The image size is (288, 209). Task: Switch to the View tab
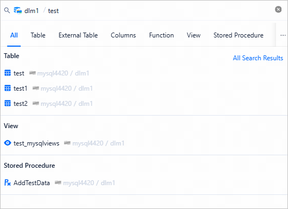[x=194, y=35]
